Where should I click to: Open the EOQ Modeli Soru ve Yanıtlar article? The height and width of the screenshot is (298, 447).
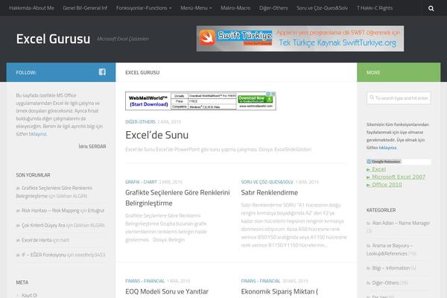pos(167,292)
